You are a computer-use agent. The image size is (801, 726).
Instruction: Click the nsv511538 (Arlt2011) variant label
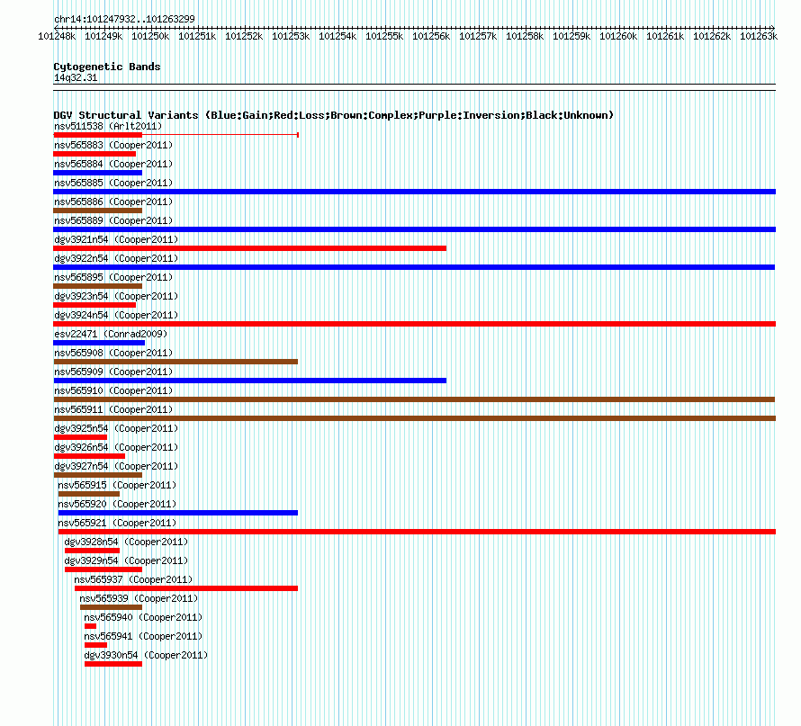(x=108, y=126)
